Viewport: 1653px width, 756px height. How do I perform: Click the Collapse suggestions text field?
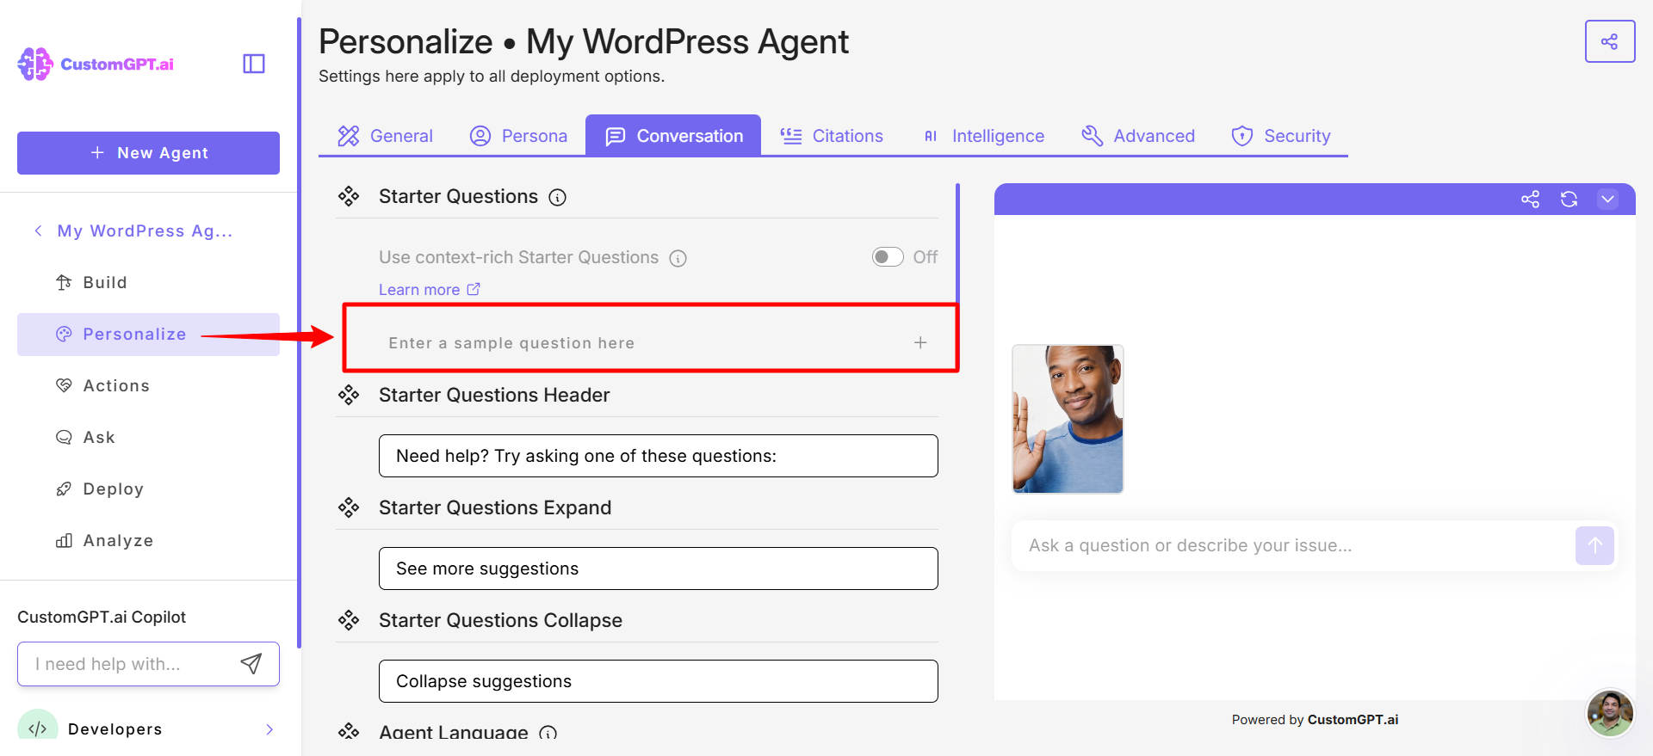pyautogui.click(x=659, y=681)
